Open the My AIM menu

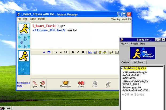click(x=124, y=44)
